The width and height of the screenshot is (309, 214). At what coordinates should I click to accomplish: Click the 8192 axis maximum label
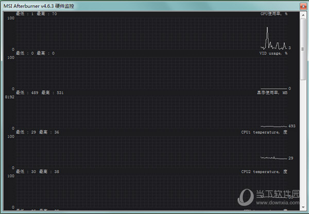(x=10, y=97)
